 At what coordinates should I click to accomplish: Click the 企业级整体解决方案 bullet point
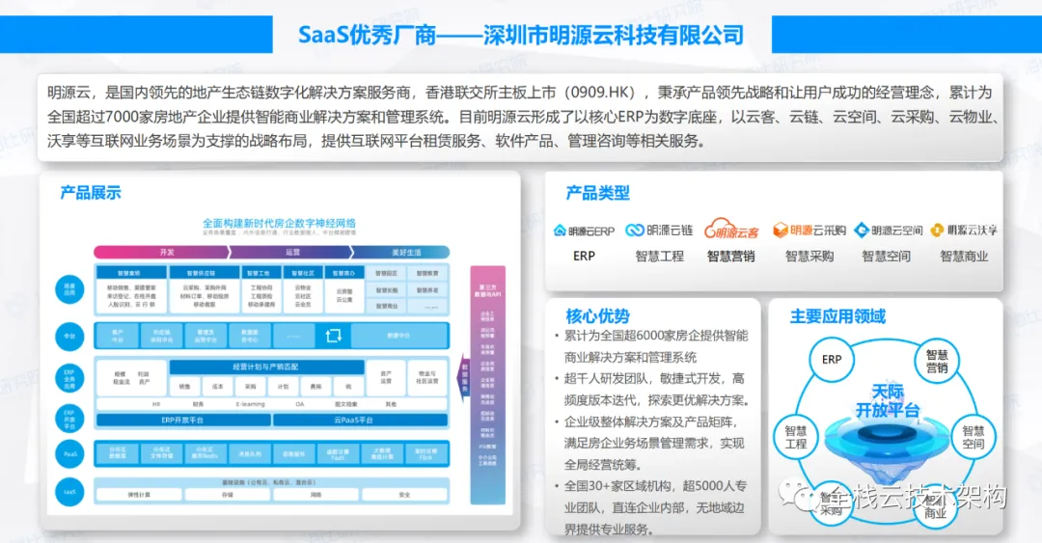[x=654, y=444]
